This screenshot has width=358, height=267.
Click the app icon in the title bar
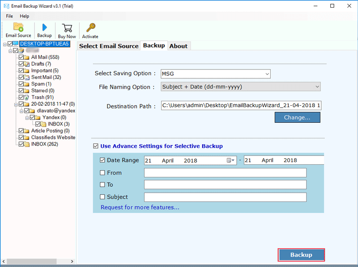coord(6,6)
